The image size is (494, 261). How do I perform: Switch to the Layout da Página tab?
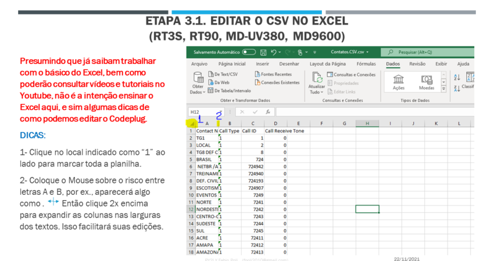point(328,64)
